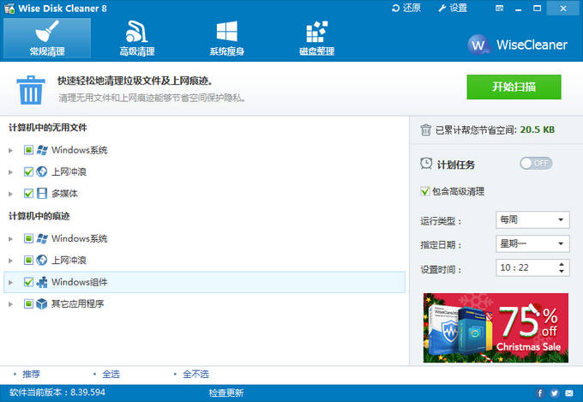Click the Windows logo icon of 系统瘦身
Screen dimensions: 583x402
[x=227, y=31]
